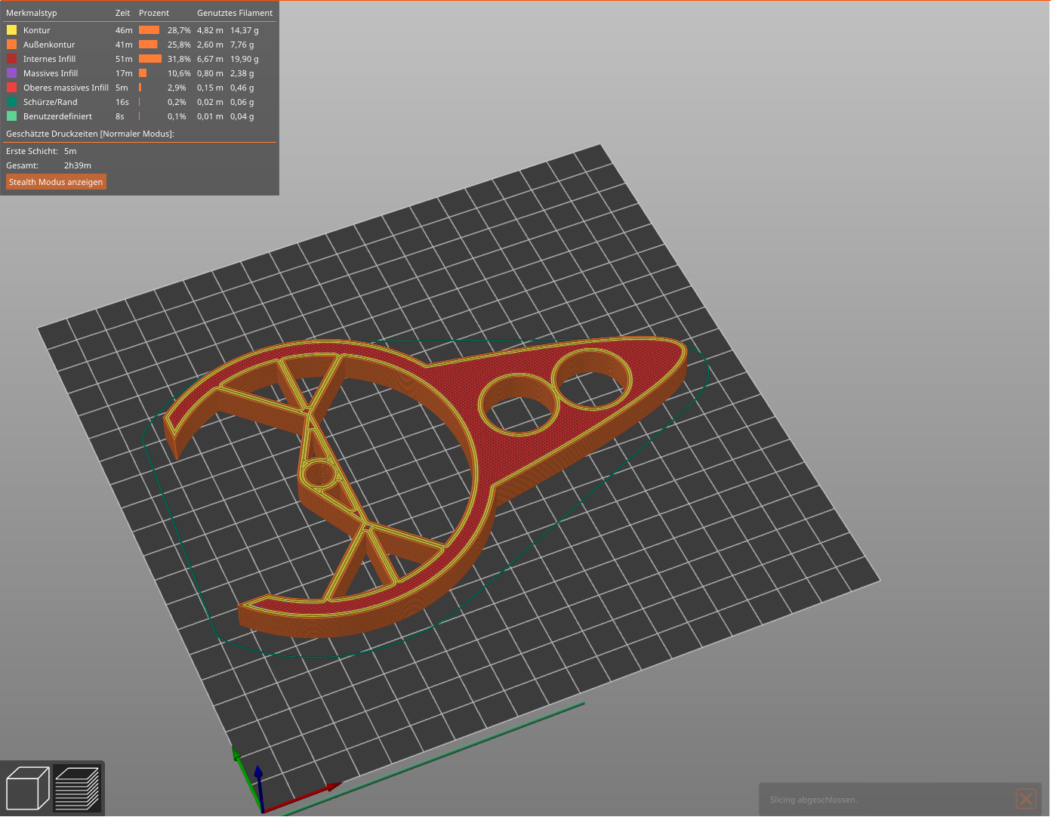Viewport: 1051px width, 817px height.
Task: Click the 28,7% Kontur percentage value
Action: (x=179, y=30)
